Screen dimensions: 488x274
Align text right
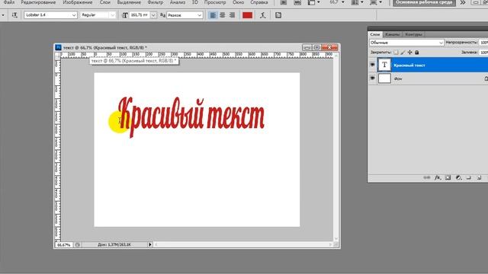coord(232,15)
